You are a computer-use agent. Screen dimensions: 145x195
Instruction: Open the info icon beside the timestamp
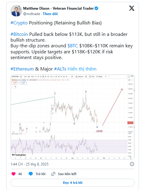(132, 164)
